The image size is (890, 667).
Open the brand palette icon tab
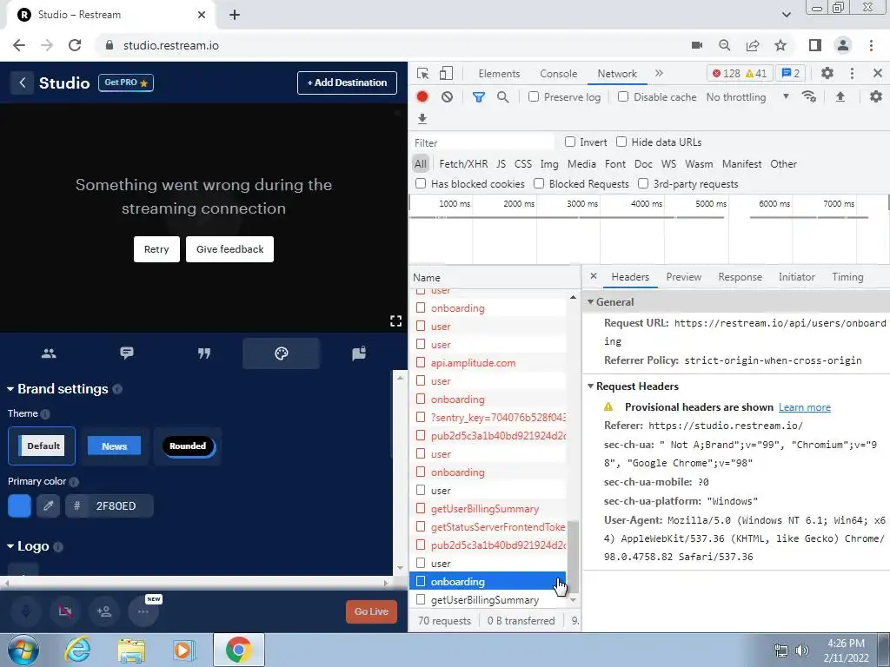[282, 353]
